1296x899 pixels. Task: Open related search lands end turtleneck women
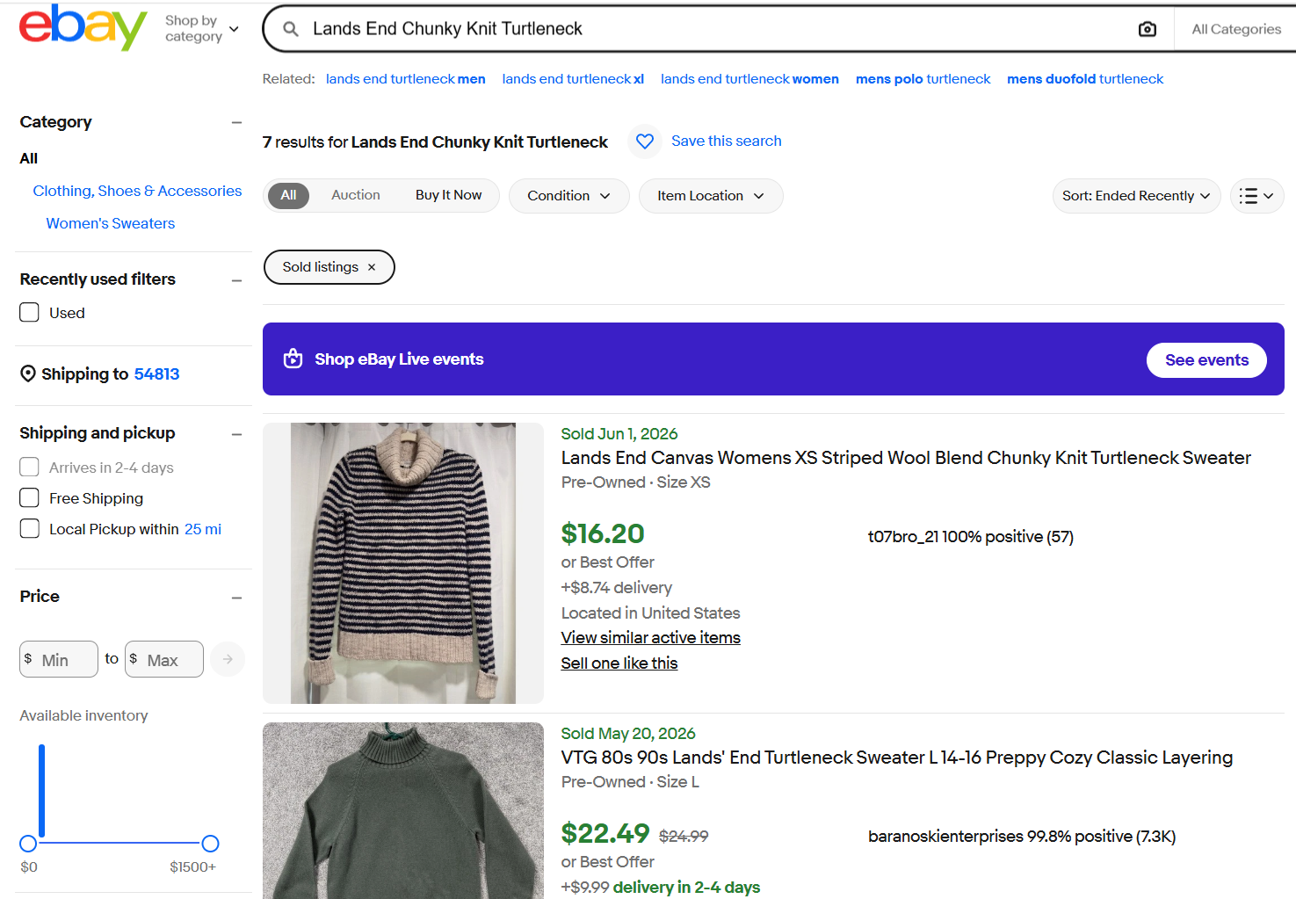coord(749,79)
